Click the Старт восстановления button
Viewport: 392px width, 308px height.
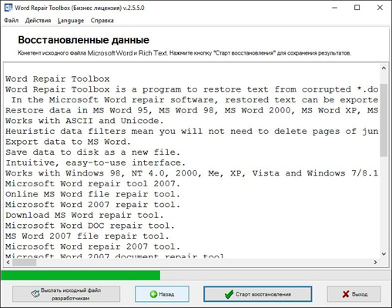258,294
